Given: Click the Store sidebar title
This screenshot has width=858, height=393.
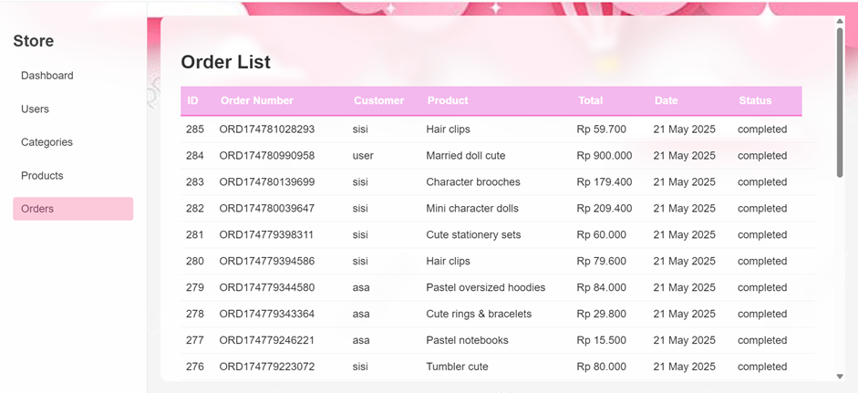Looking at the screenshot, I should [33, 41].
